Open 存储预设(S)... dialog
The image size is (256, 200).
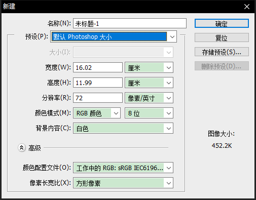click(x=222, y=52)
